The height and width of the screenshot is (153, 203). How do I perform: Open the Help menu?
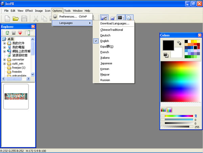tap(87, 11)
